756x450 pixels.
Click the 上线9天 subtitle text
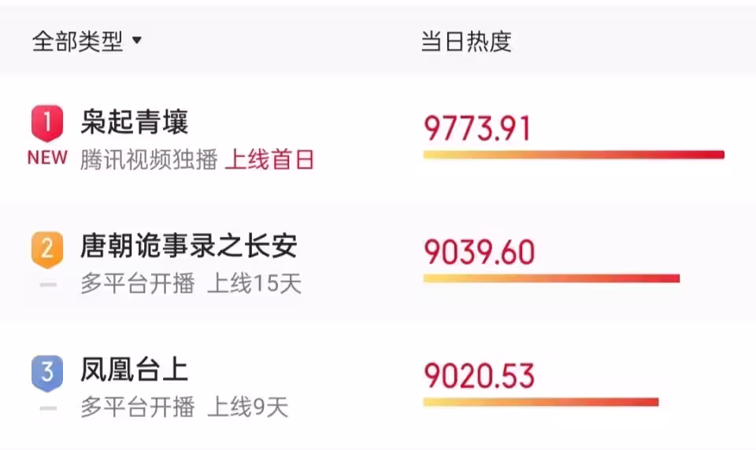pyautogui.click(x=248, y=408)
